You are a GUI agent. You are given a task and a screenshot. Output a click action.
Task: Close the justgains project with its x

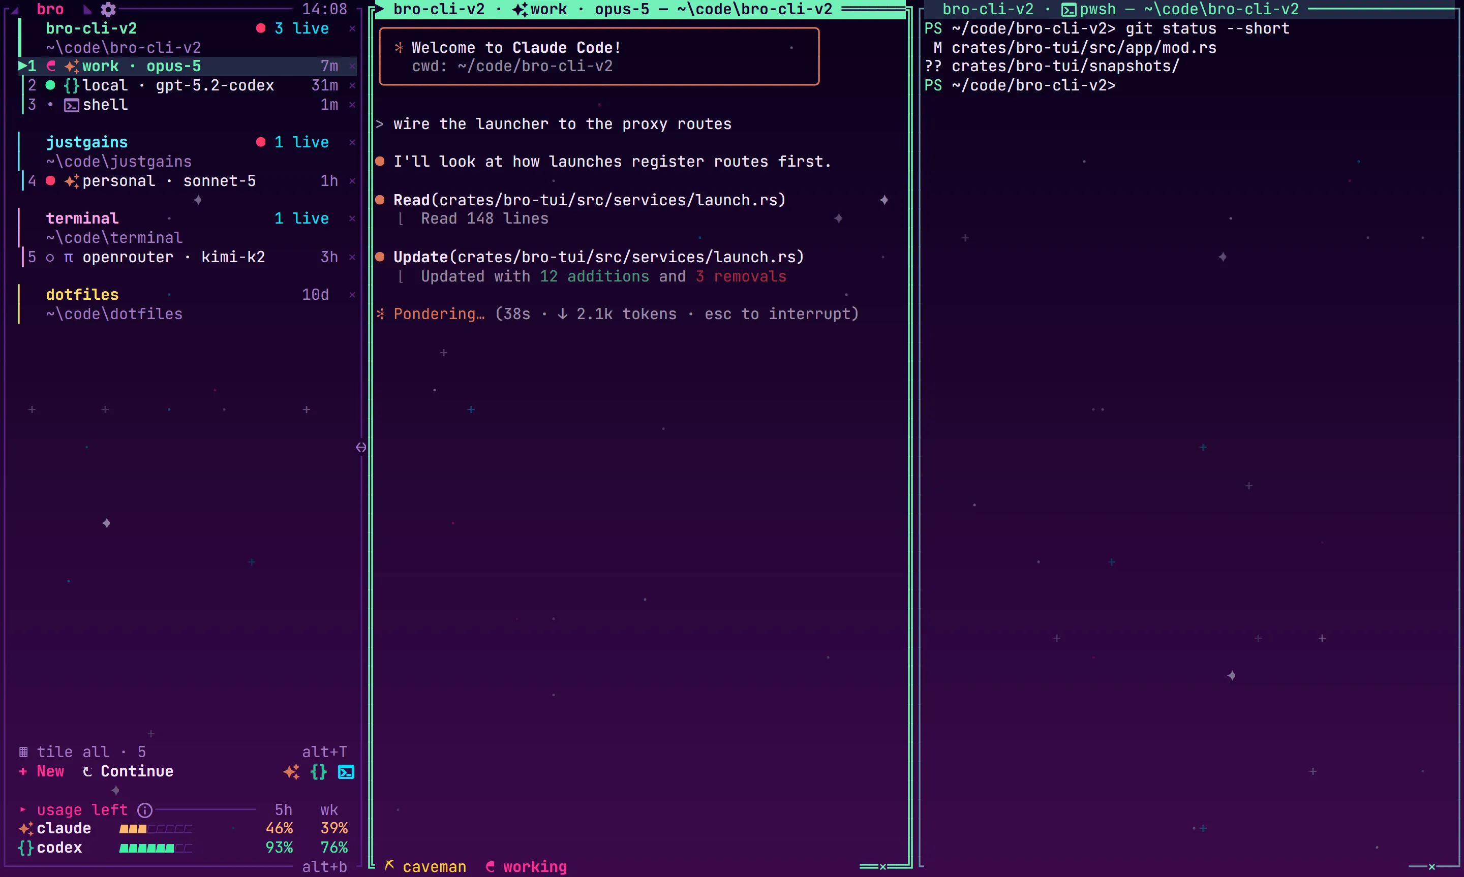pos(352,142)
